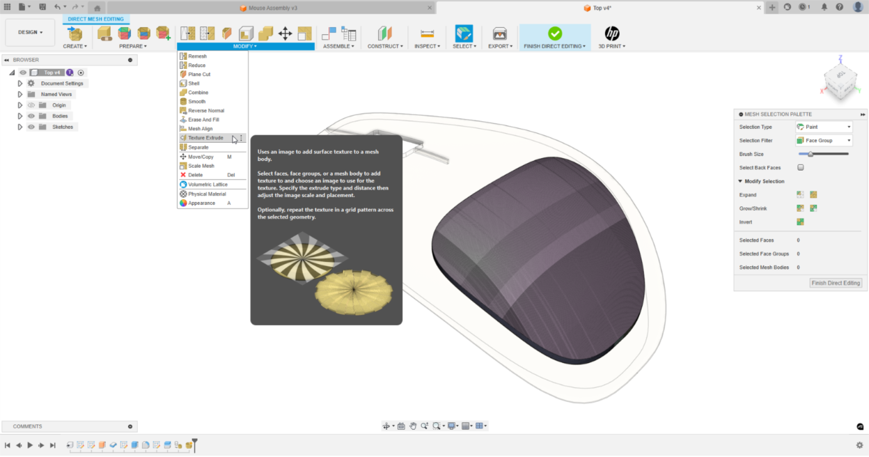Adjust the Brush Size slider
The height and width of the screenshot is (457, 869).
pyautogui.click(x=824, y=154)
